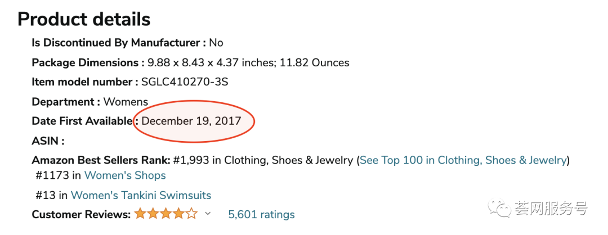This screenshot has height=235, width=608.
Task: Open the Women's Shops category link
Action: pyautogui.click(x=125, y=175)
